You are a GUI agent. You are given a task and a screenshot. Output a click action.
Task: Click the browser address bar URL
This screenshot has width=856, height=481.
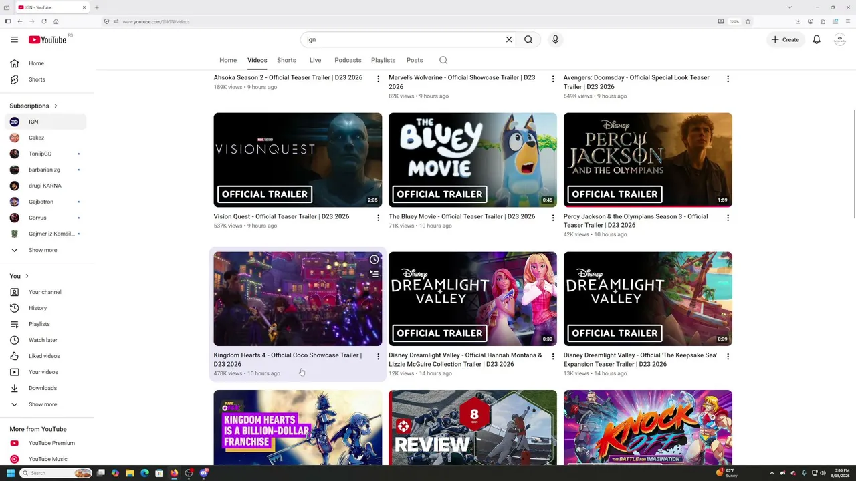(x=156, y=21)
